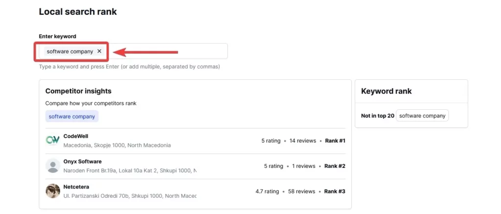Open the Onyx Software competitor name
501x214 pixels.
click(x=83, y=162)
